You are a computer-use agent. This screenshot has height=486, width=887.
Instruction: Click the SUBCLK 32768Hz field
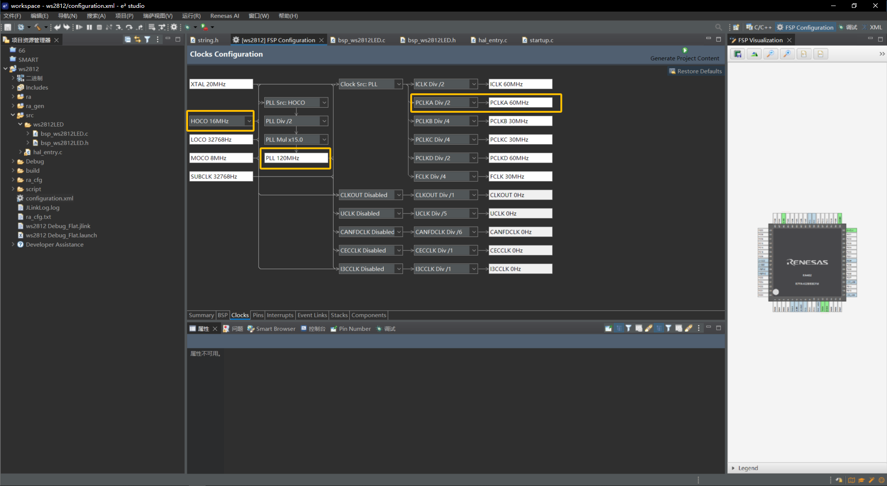pos(221,176)
